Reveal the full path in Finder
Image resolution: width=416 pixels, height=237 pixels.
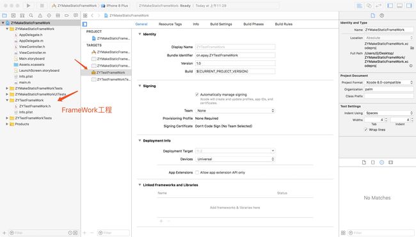[411, 66]
